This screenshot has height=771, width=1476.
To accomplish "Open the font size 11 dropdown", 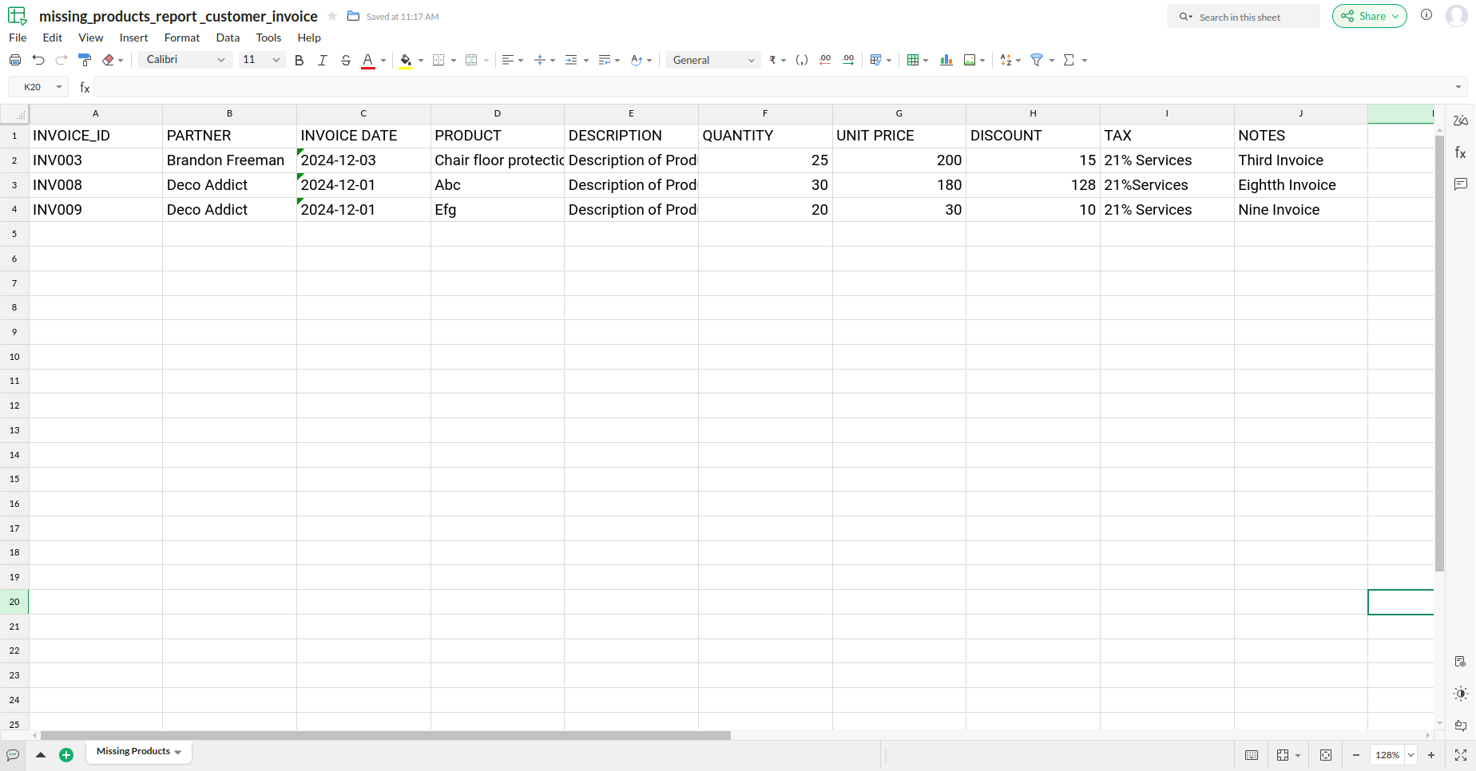I will coord(262,60).
